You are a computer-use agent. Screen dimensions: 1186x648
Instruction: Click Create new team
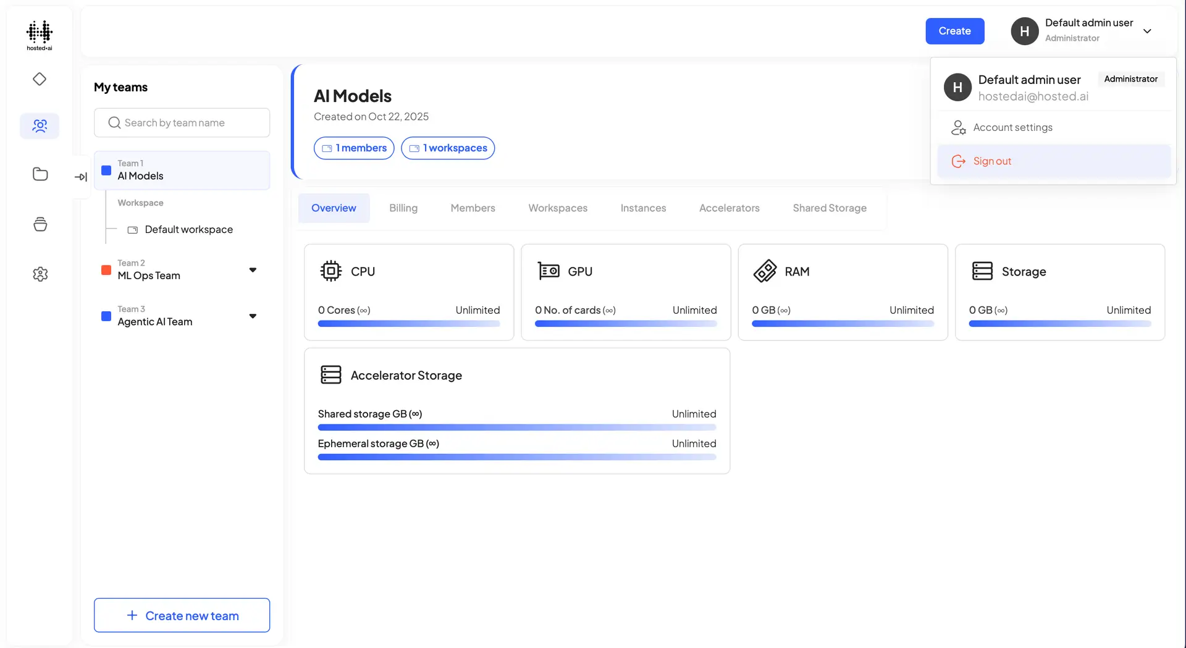click(x=182, y=615)
